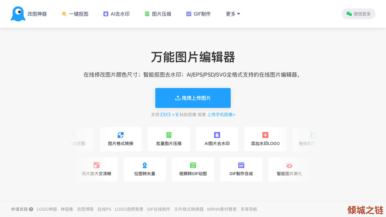Open the 智能图片美化 card
Screen dimensions: 386x217
(x=289, y=169)
